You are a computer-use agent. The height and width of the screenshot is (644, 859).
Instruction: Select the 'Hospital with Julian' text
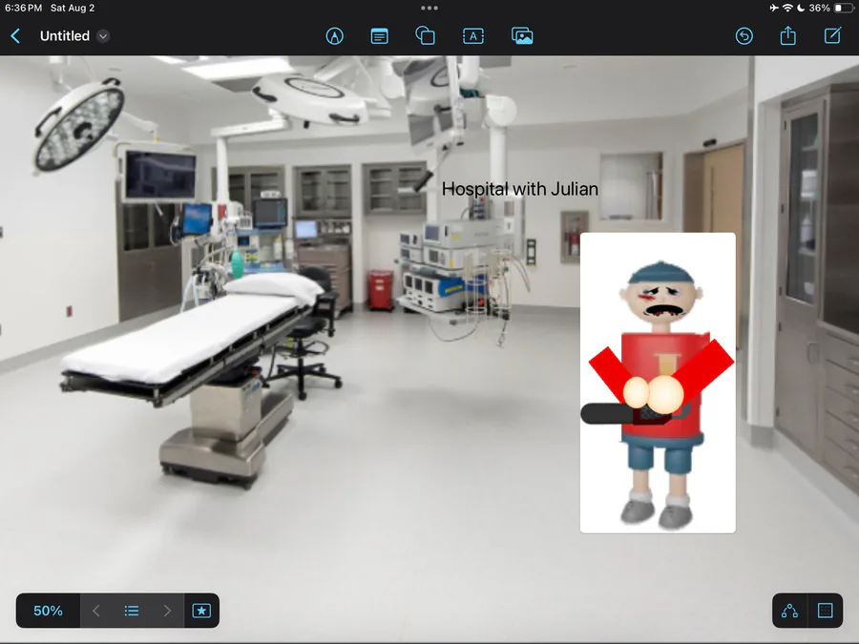click(520, 189)
